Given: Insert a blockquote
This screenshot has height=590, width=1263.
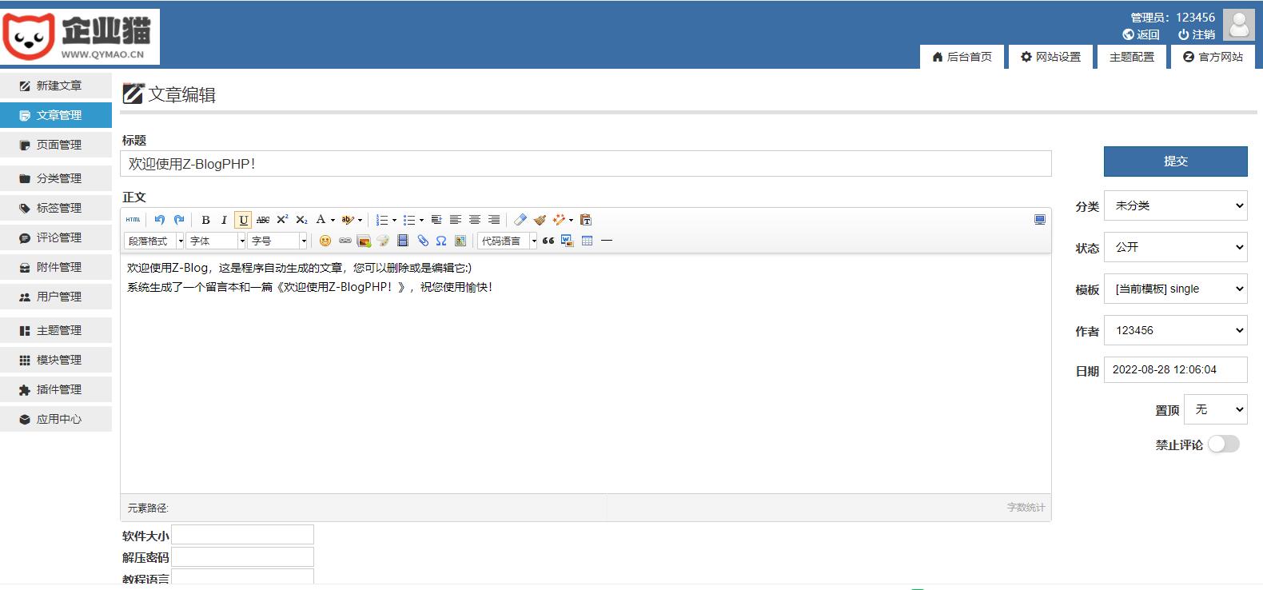Looking at the screenshot, I should click(x=548, y=241).
